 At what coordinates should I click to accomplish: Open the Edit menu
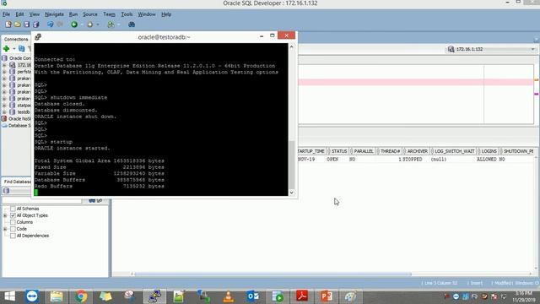(x=19, y=14)
